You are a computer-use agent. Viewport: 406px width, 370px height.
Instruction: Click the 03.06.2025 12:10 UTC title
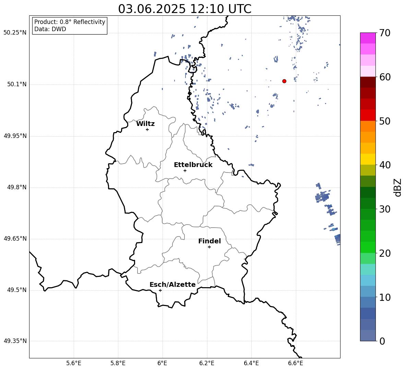pyautogui.click(x=184, y=9)
